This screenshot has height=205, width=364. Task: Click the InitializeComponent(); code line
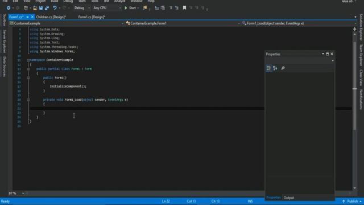68,87
